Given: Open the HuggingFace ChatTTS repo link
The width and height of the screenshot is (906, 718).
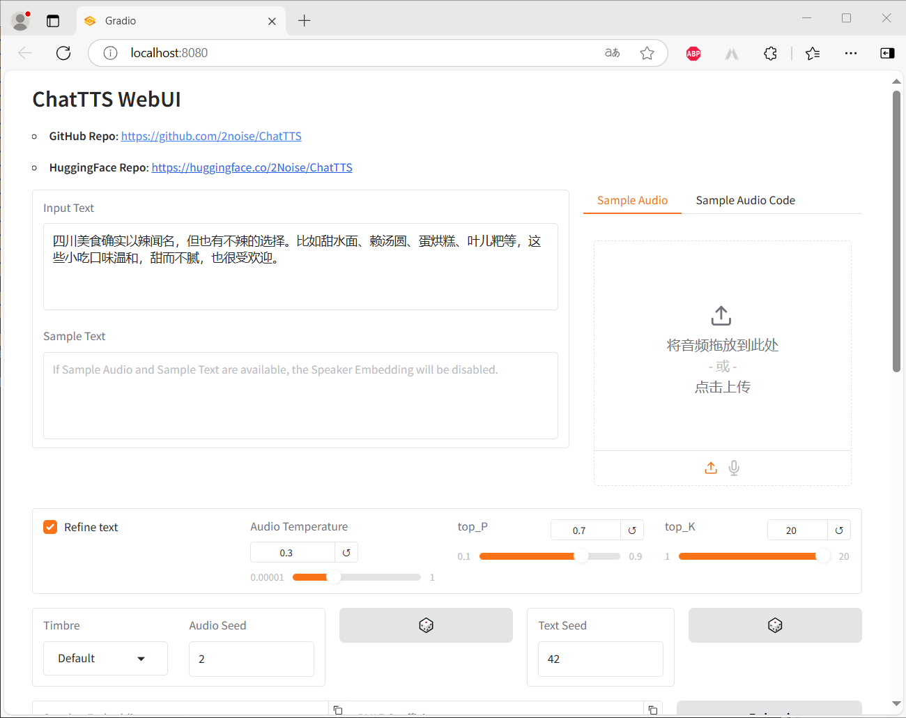Looking at the screenshot, I should click(252, 167).
